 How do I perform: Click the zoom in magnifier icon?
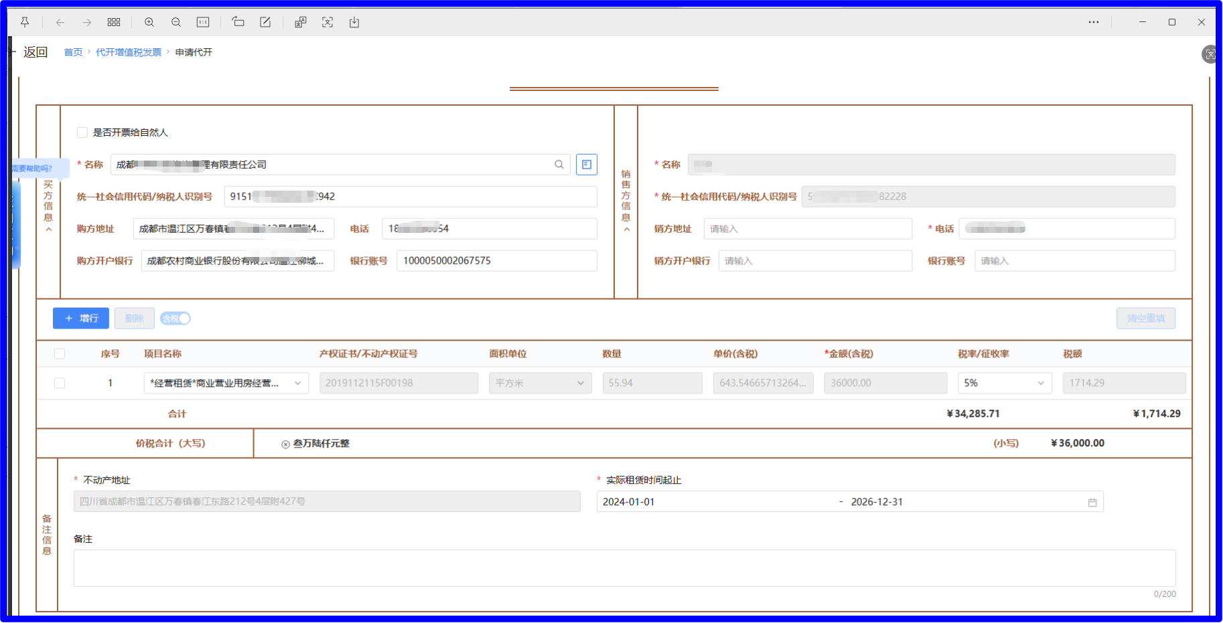point(149,22)
